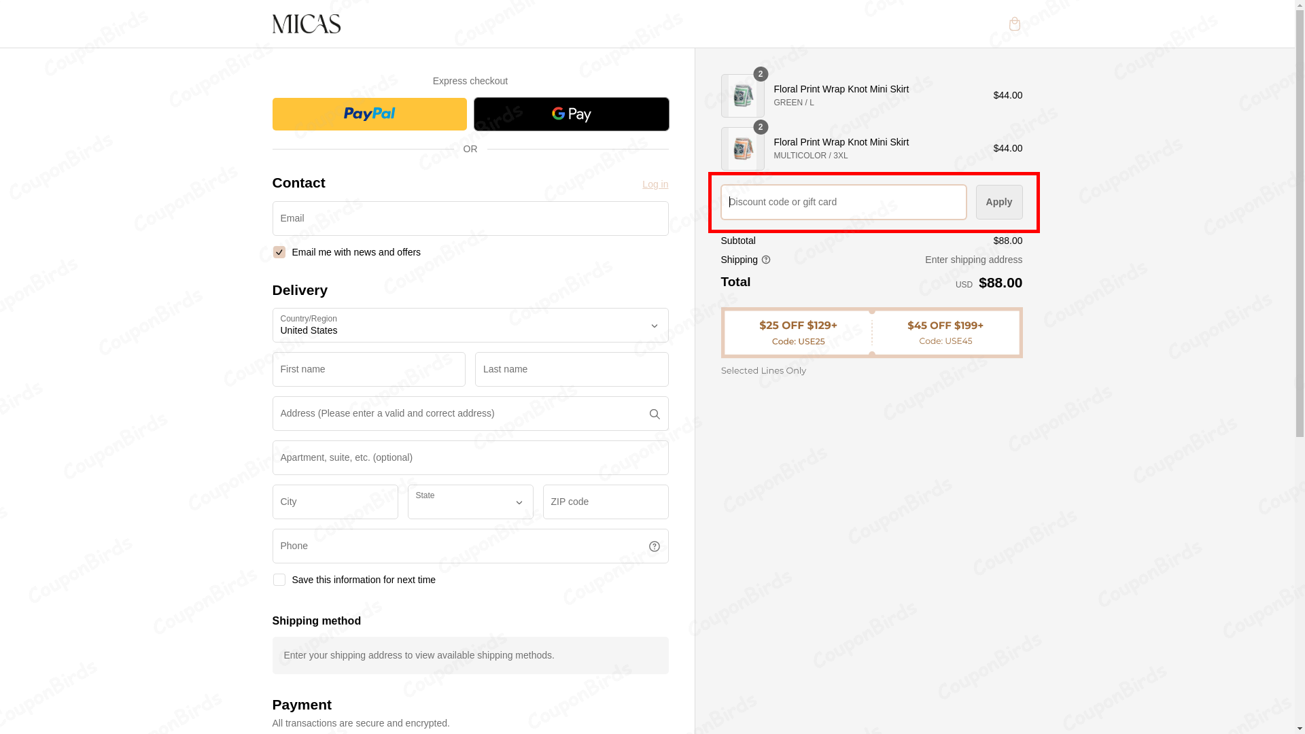Click the Email input field

(x=470, y=218)
